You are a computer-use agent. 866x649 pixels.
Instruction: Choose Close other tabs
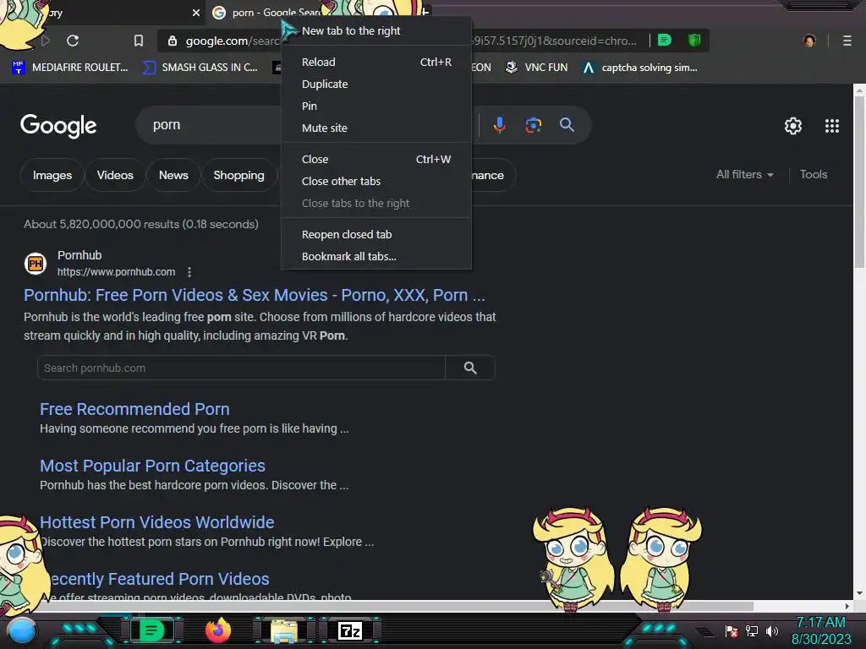click(x=376, y=181)
